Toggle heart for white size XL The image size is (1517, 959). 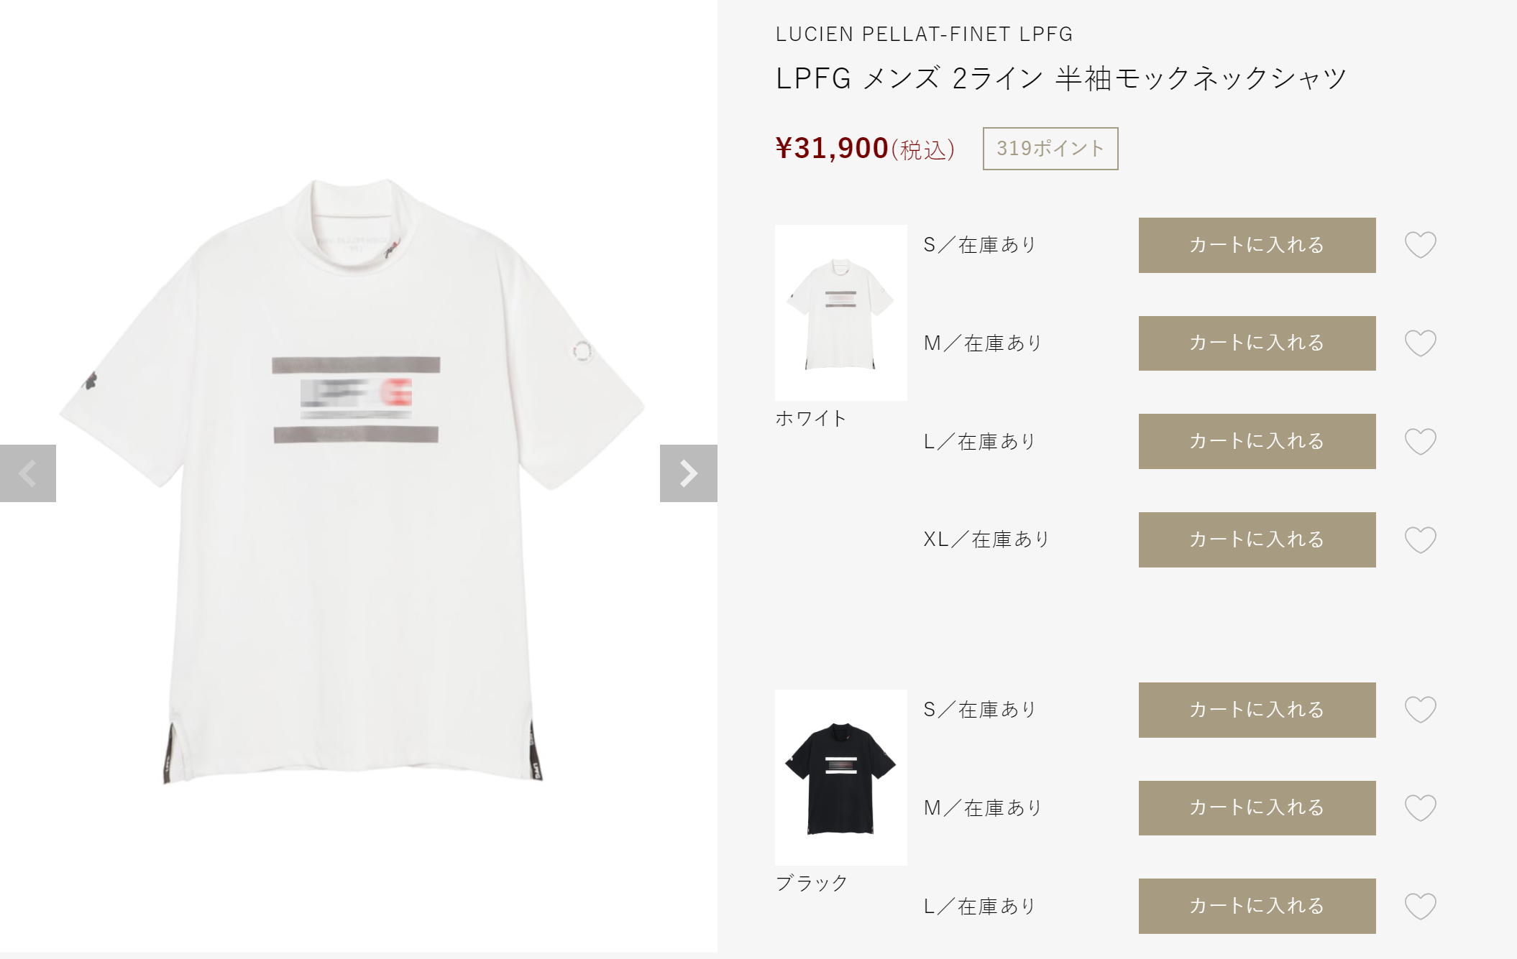[x=1421, y=540]
